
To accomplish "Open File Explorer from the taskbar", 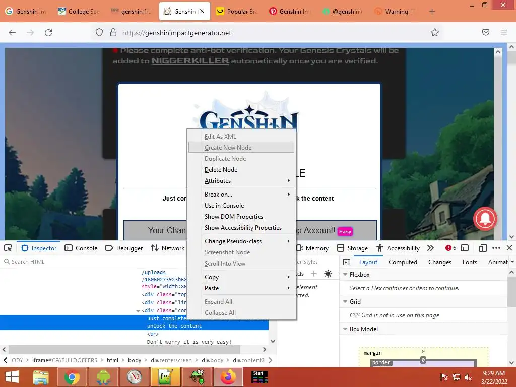I will click(x=41, y=377).
